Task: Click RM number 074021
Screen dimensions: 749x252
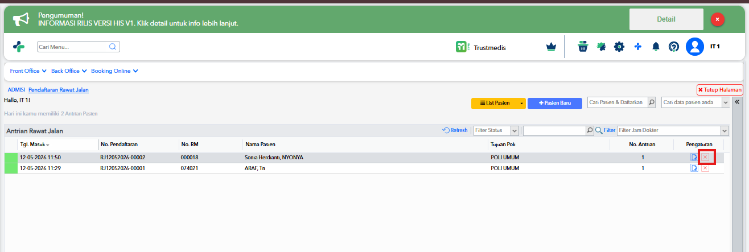Action: (189, 168)
